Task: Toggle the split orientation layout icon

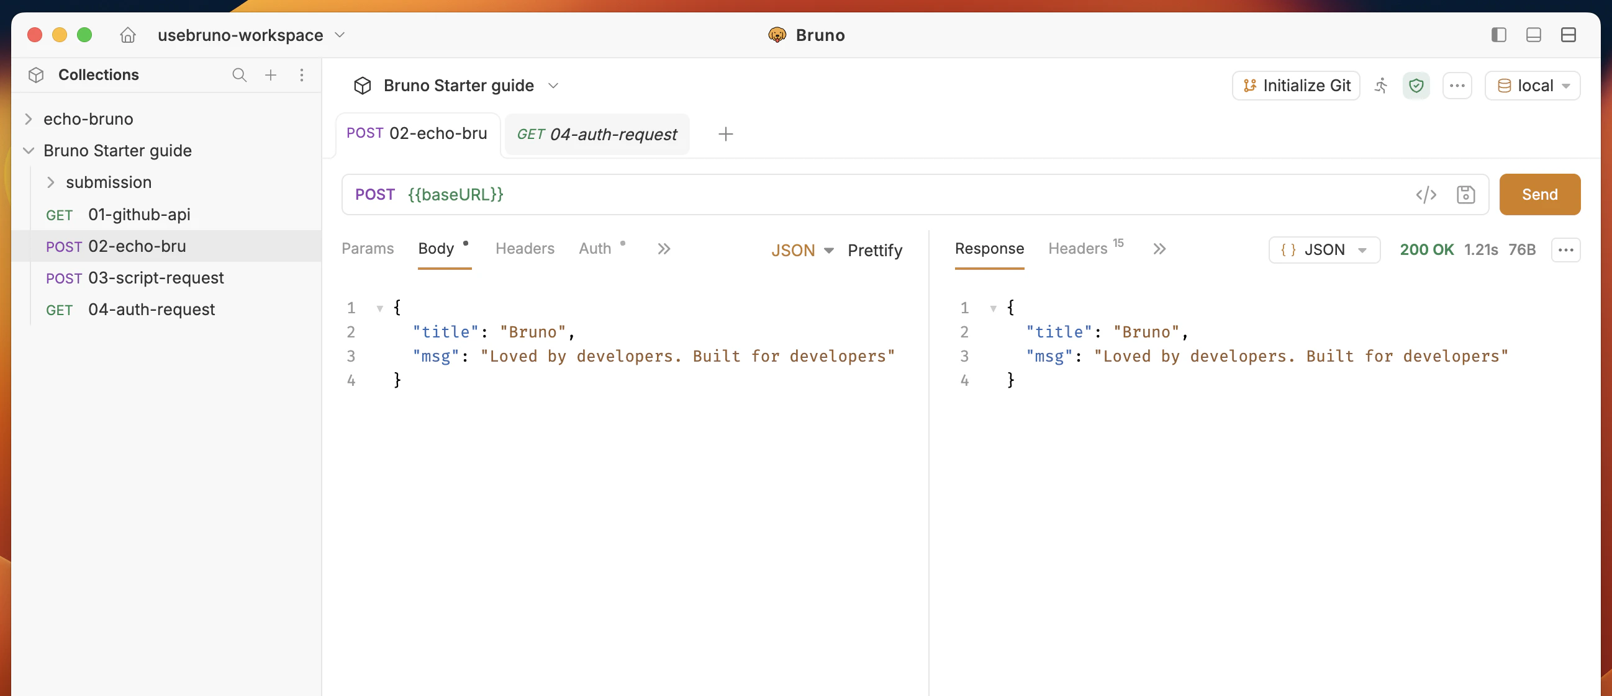Action: pyautogui.click(x=1568, y=35)
